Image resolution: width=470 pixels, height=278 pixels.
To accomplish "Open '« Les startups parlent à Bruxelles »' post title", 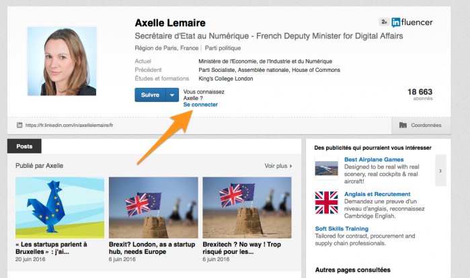I will pos(51,248).
